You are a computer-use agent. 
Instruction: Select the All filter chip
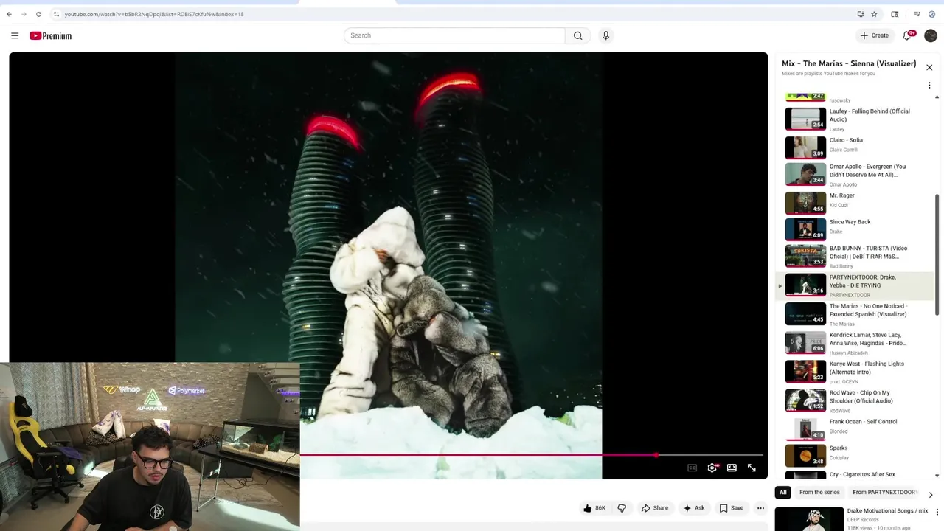pyautogui.click(x=783, y=492)
